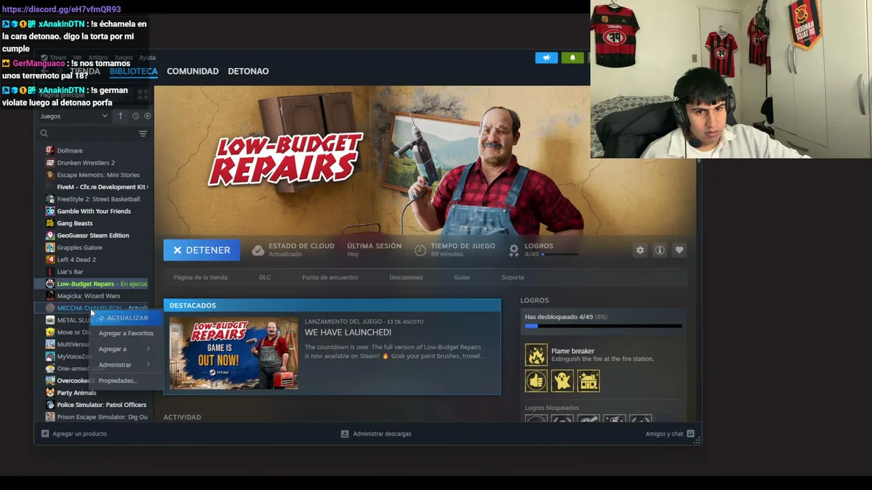Click the Agregar un producto plus icon
The height and width of the screenshot is (490, 872).
[45, 434]
